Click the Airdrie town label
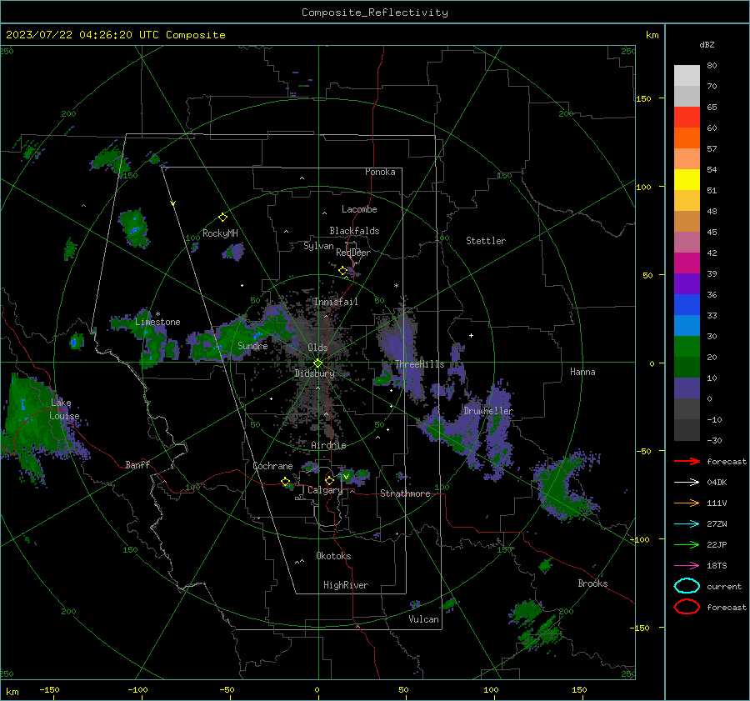 [328, 445]
